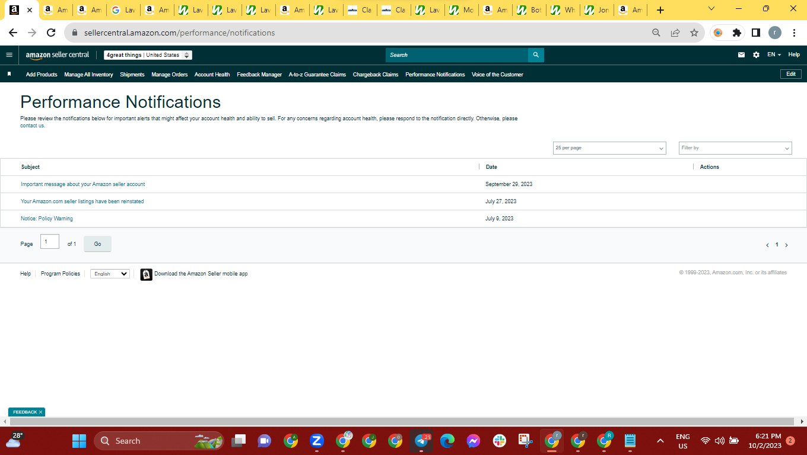Click the magnifier search button in Seller Central

[536, 55]
